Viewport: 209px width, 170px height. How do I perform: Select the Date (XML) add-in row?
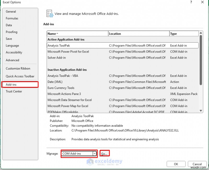[x=123, y=82]
